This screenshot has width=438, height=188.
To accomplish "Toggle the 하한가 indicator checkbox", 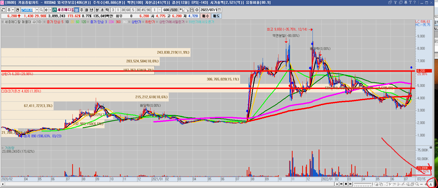I will (143, 22).
